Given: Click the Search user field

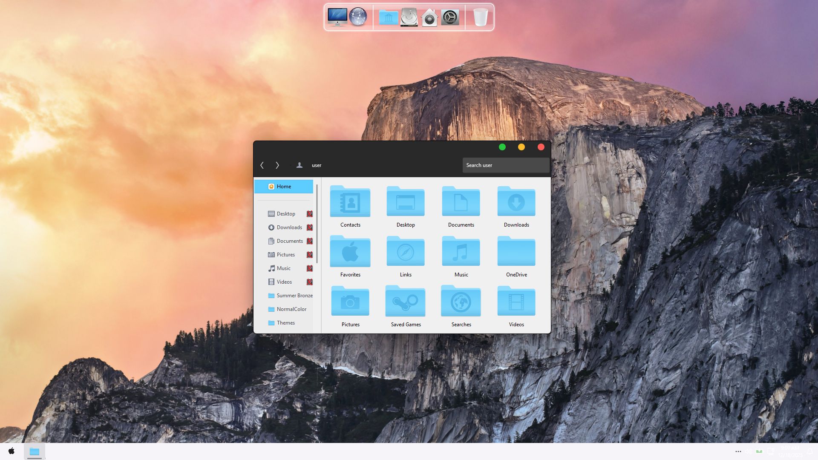Looking at the screenshot, I should pos(505,165).
